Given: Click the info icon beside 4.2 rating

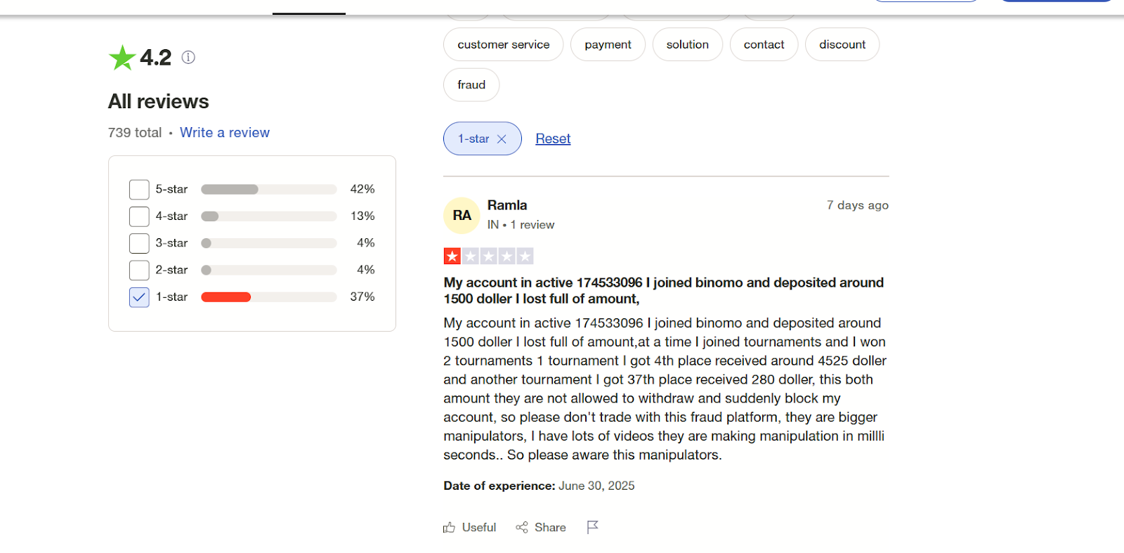Looking at the screenshot, I should point(188,58).
